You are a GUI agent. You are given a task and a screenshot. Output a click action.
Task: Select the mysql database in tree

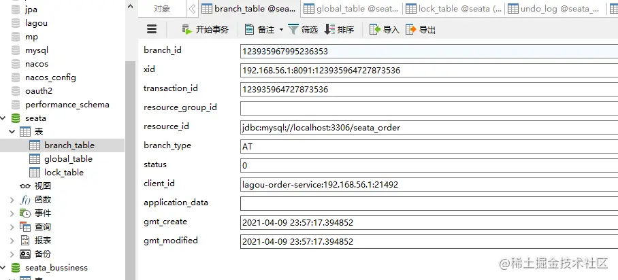click(x=37, y=50)
